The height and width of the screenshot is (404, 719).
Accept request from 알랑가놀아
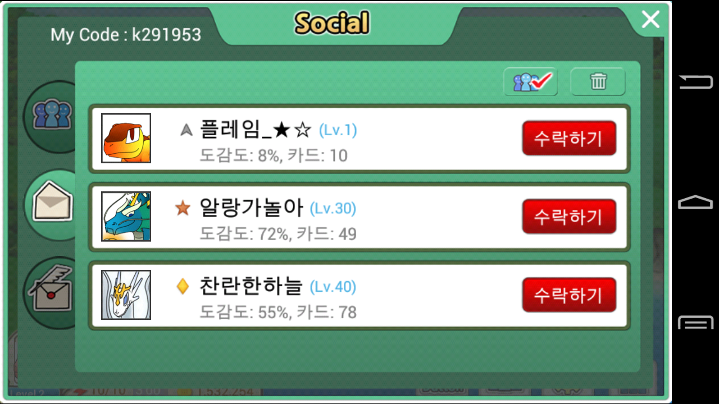tap(569, 217)
